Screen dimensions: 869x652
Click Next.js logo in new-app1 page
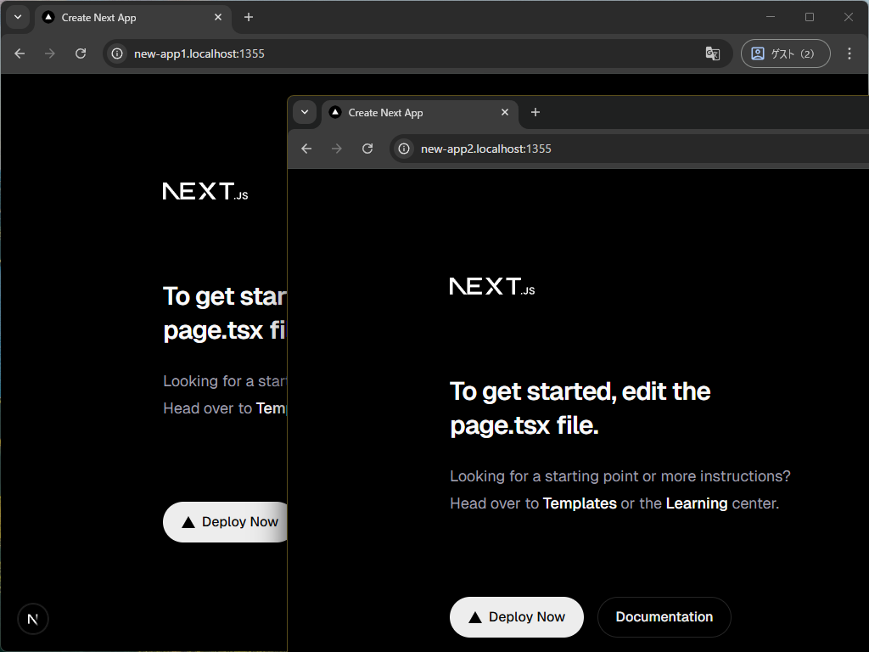click(x=205, y=191)
